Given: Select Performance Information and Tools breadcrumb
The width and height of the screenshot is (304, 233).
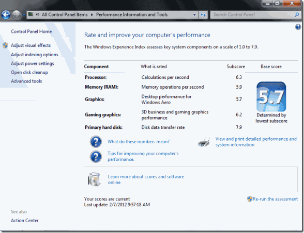Looking at the screenshot, I should (x=132, y=15).
